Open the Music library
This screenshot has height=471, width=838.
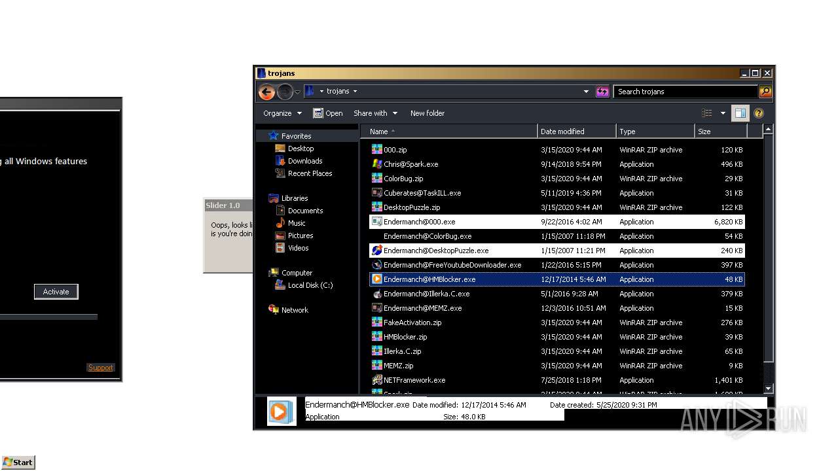tap(297, 223)
